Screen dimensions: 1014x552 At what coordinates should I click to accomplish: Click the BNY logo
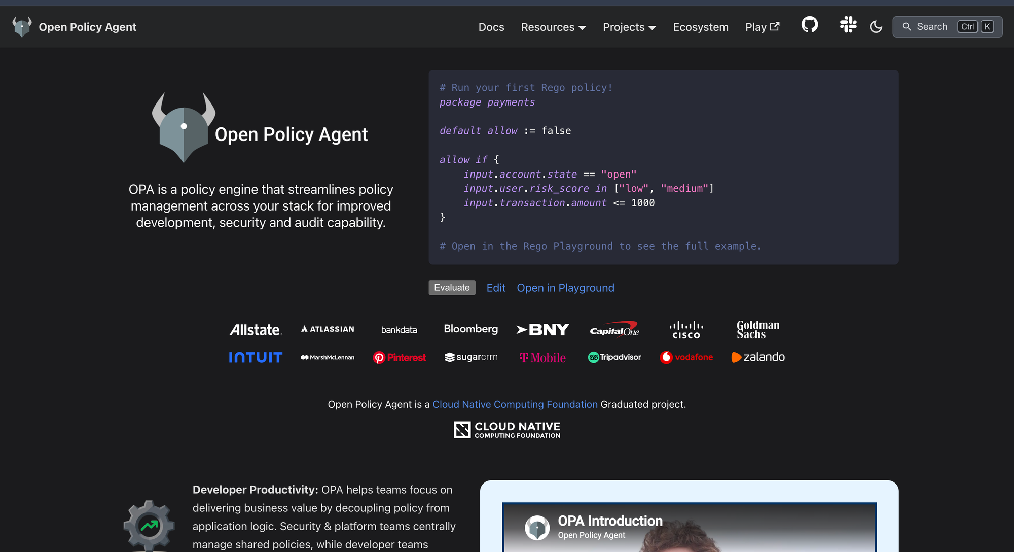(x=542, y=330)
